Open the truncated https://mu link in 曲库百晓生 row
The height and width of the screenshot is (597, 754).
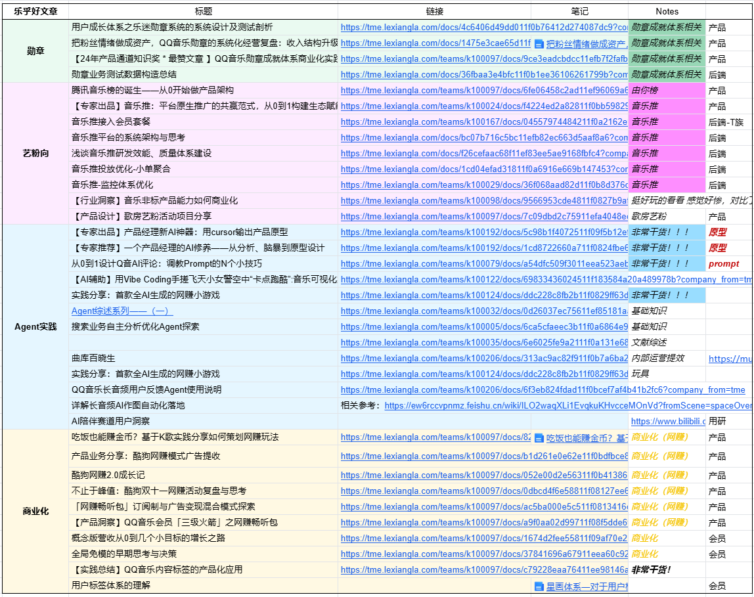[730, 359]
